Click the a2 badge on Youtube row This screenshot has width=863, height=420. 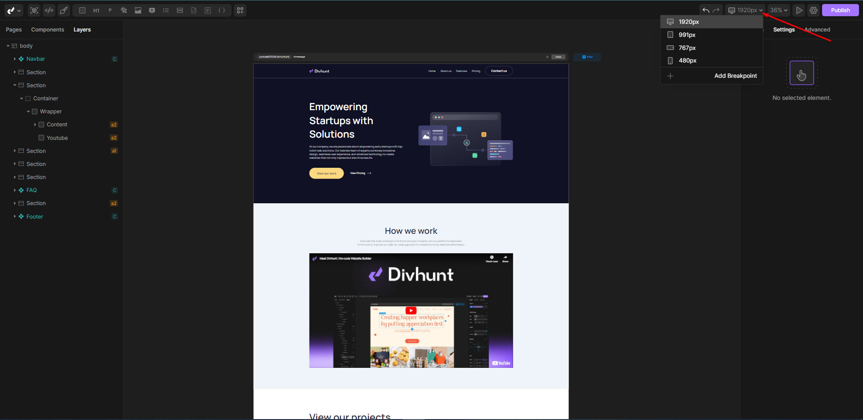114,138
